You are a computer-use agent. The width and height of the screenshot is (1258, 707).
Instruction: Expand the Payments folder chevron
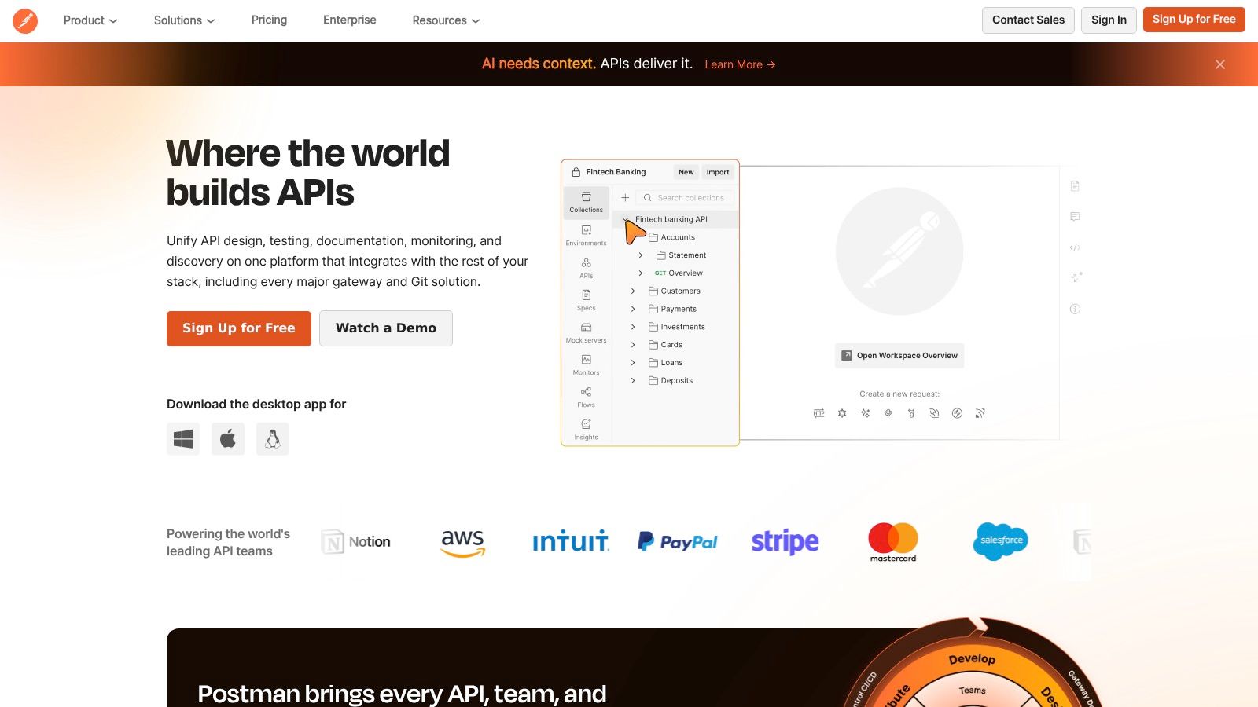click(x=633, y=310)
